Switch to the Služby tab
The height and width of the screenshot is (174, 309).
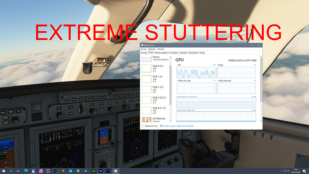pos(202,53)
